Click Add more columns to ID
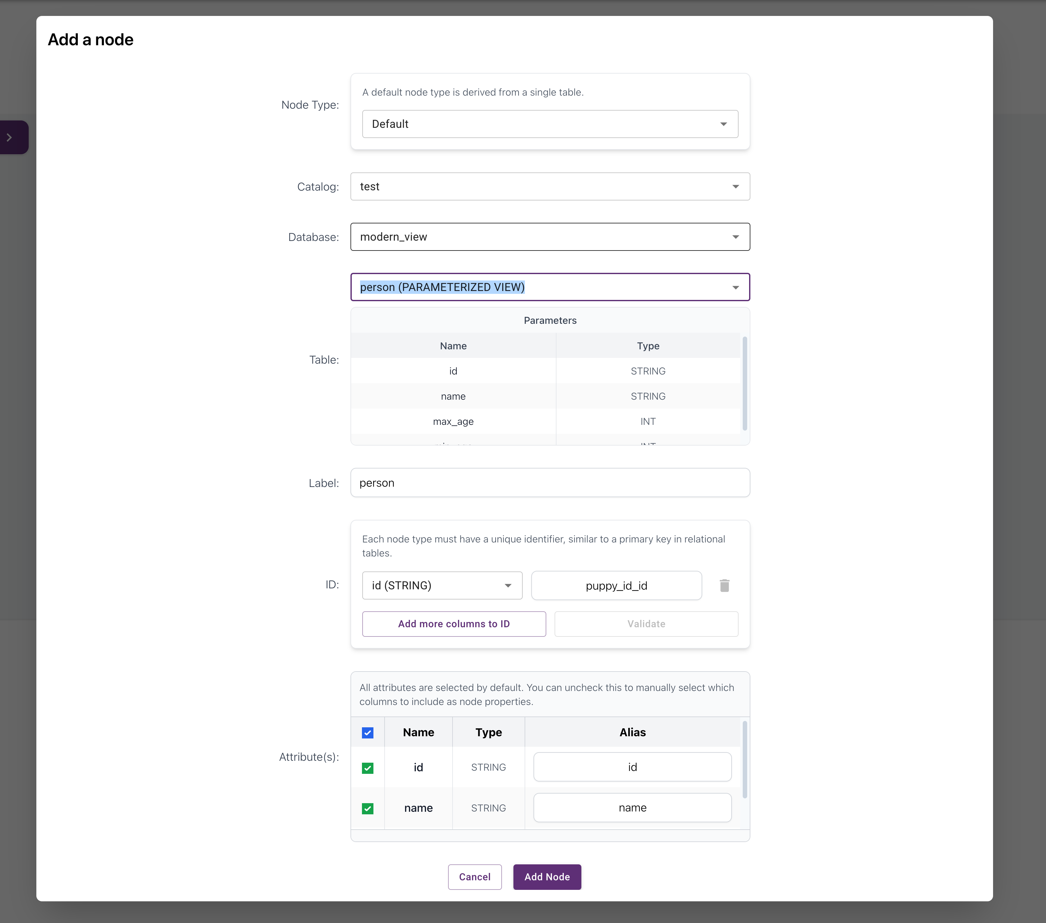 (x=453, y=624)
